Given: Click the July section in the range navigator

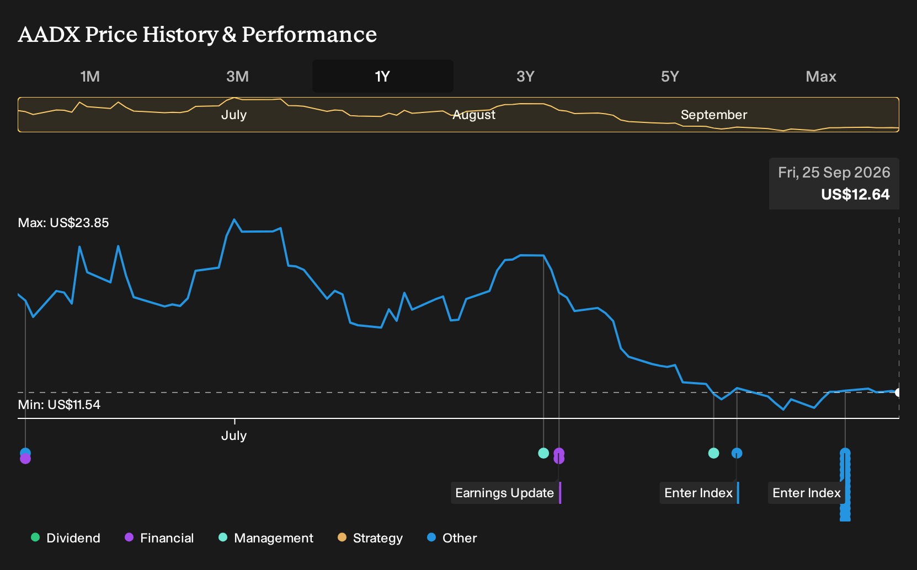Looking at the screenshot, I should [234, 115].
